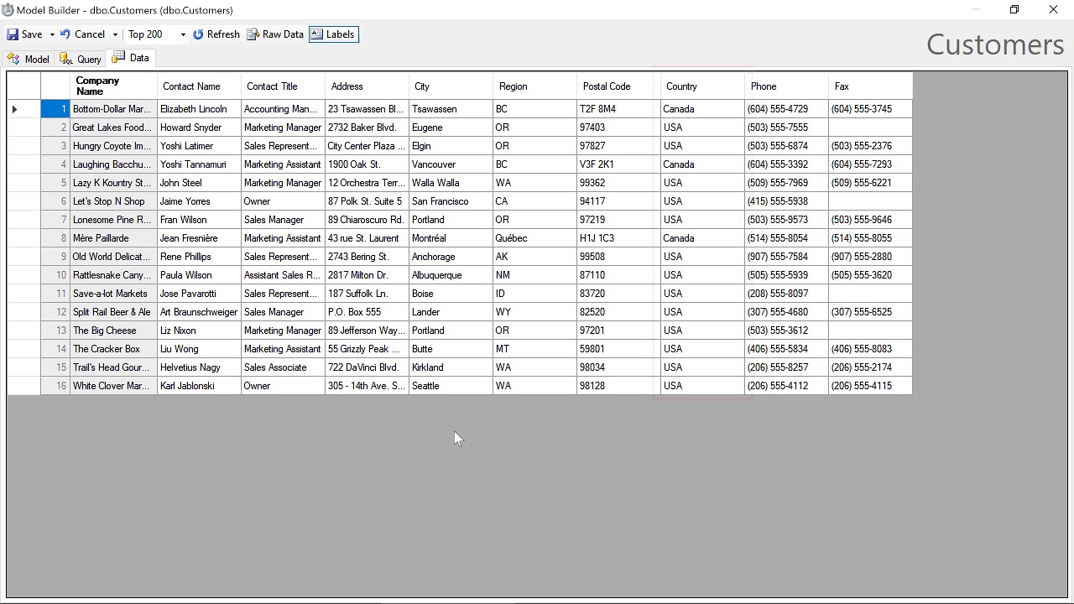This screenshot has height=604, width=1074.
Task: Click the Cancel undo icon
Action: 65,34
